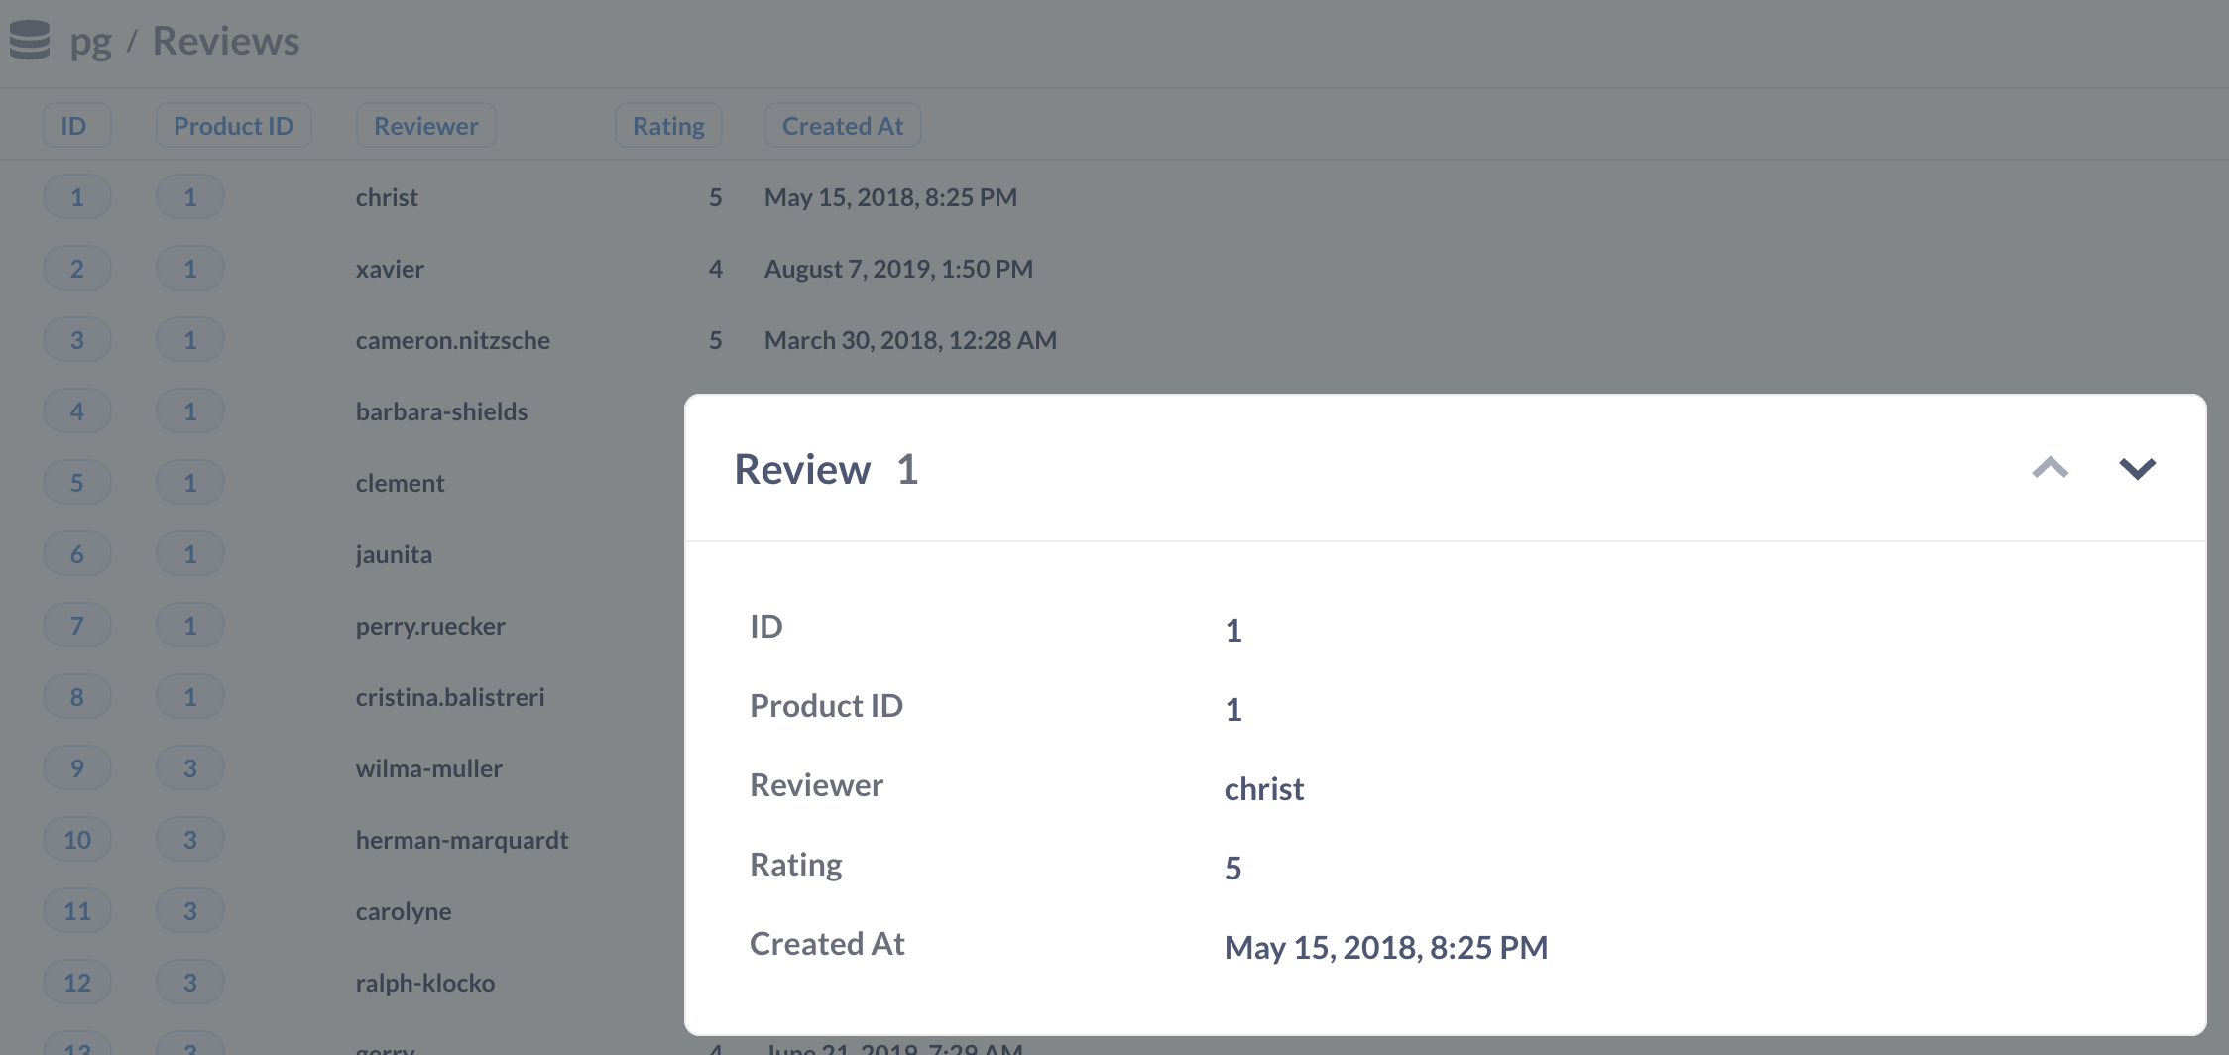This screenshot has height=1055, width=2229.
Task: Open the ID column header menu
Action: [76, 125]
